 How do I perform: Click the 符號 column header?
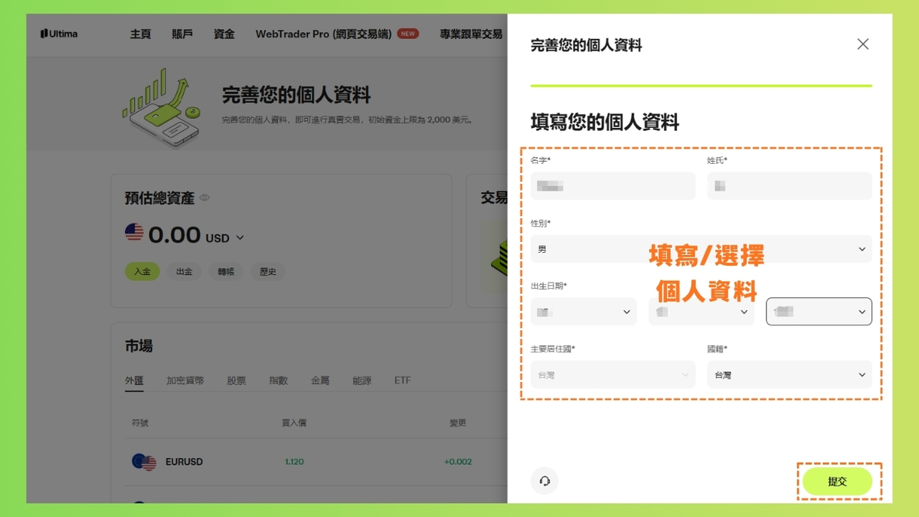point(140,423)
